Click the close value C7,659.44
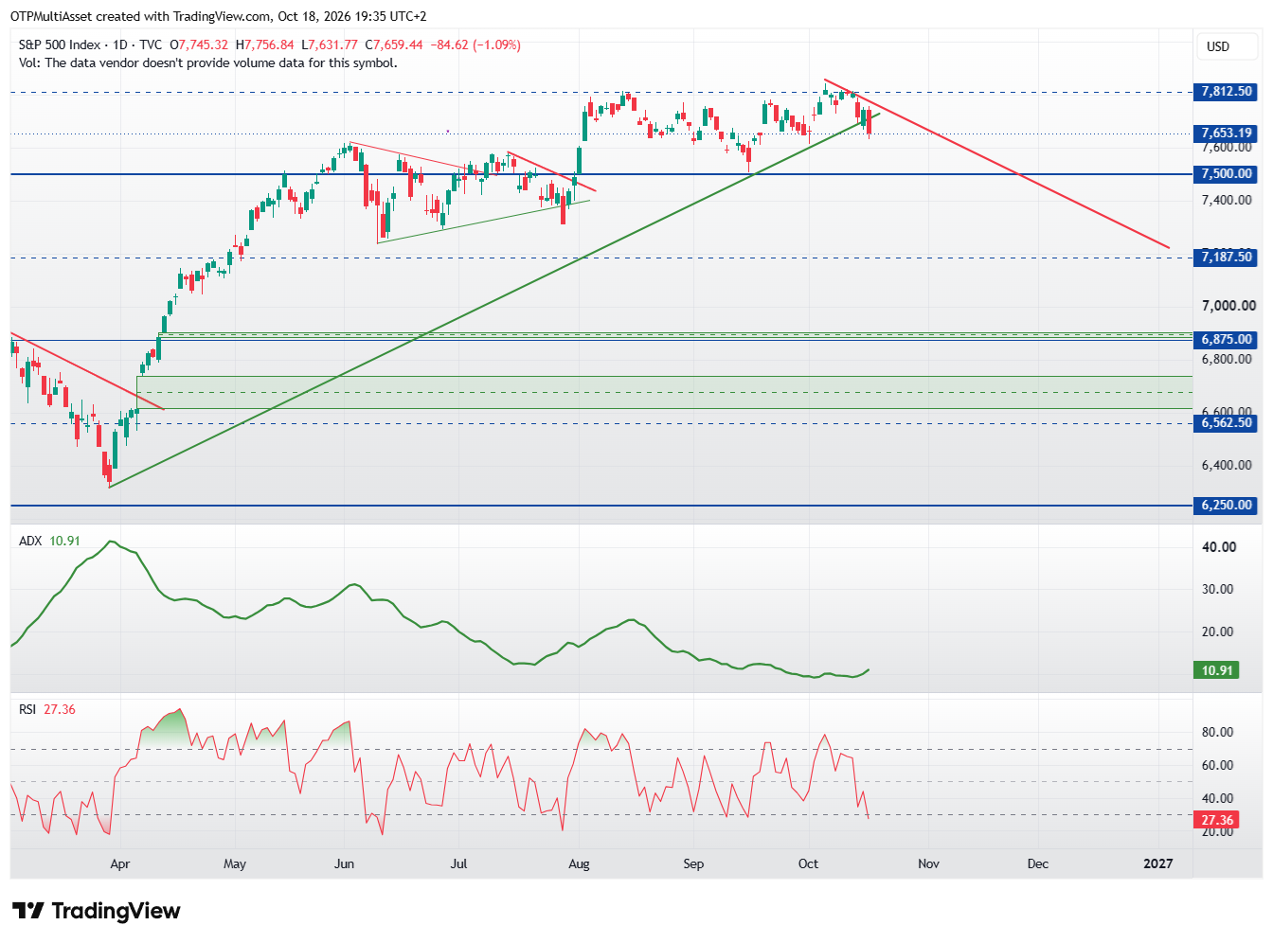This screenshot has width=1273, height=943. pos(394,44)
